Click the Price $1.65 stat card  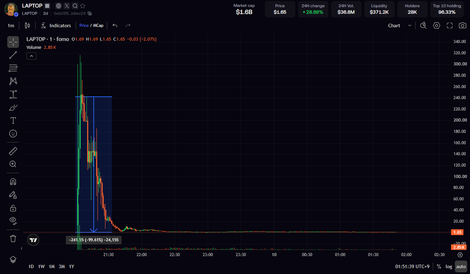click(x=280, y=9)
